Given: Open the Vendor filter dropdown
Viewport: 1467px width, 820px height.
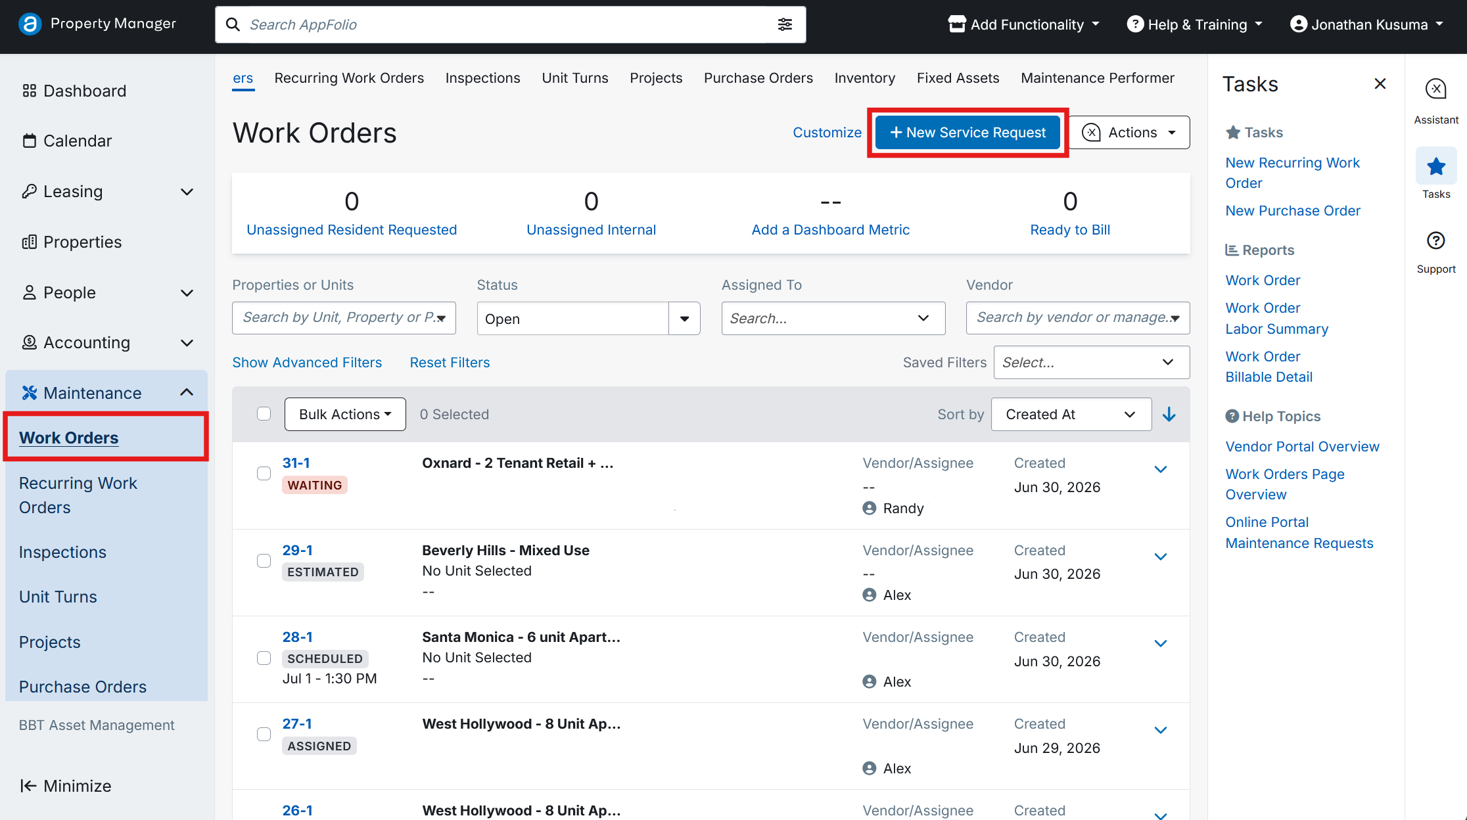Looking at the screenshot, I should 1077,318.
